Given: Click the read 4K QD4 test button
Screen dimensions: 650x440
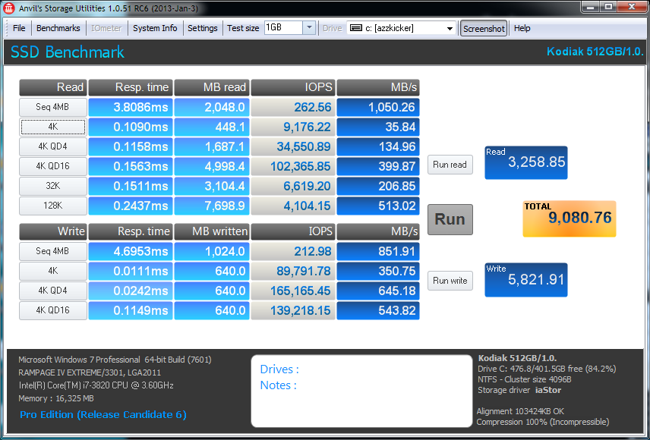Looking at the screenshot, I should pos(53,146).
